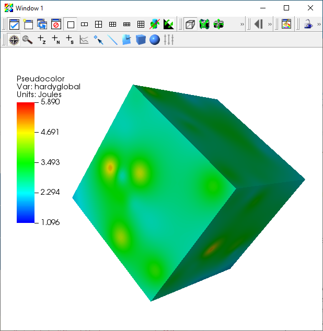Click the clear plots paintbrush icon
This screenshot has height=331, width=323.
(x=286, y=24)
